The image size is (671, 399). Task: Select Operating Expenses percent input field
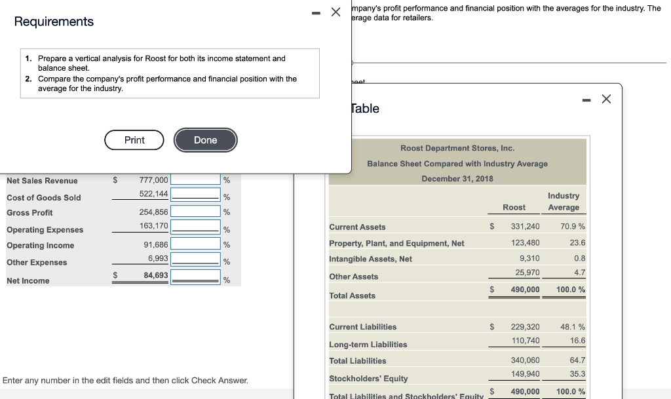tap(195, 227)
